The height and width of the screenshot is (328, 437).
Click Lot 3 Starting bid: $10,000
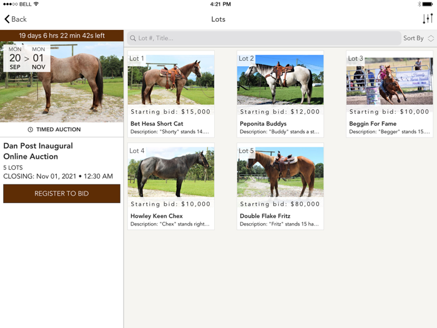[x=389, y=112]
